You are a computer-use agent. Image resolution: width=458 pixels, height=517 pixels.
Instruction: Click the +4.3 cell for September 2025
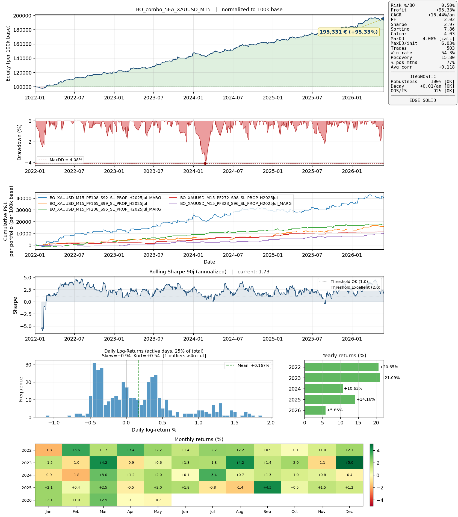pos(267,488)
